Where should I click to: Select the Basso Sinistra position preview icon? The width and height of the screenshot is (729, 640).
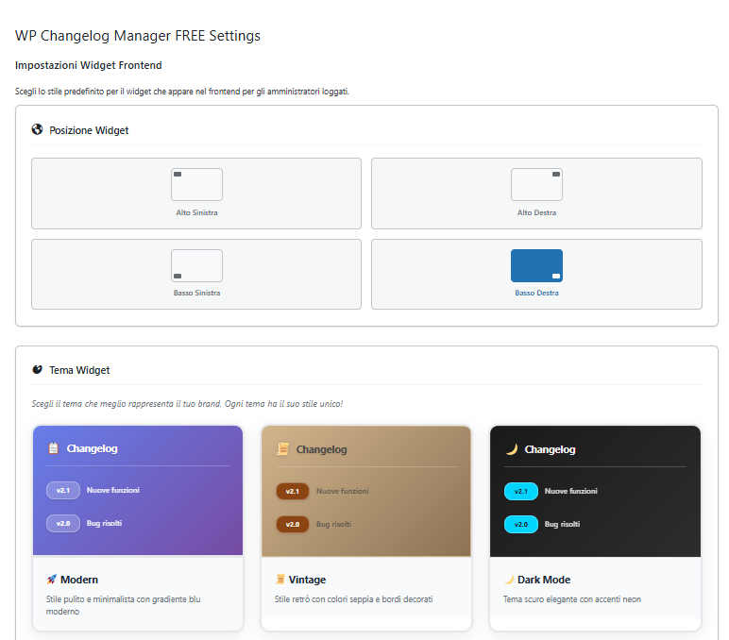pos(196,265)
